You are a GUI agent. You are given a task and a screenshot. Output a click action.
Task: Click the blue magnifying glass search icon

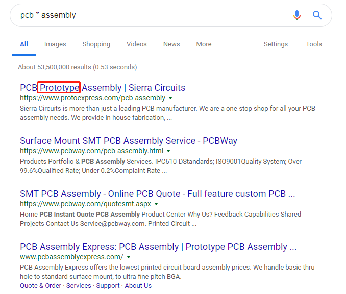[317, 15]
